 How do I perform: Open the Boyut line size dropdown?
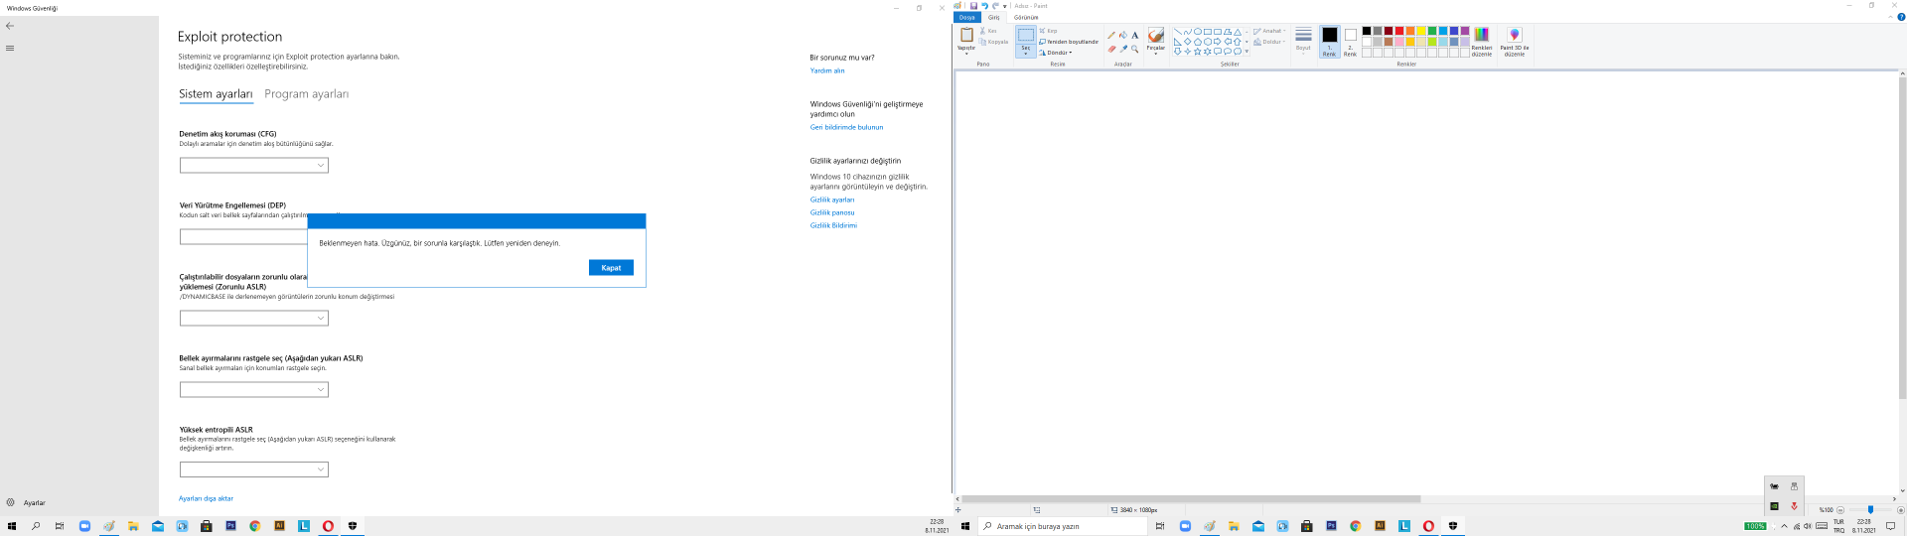pos(1303,41)
